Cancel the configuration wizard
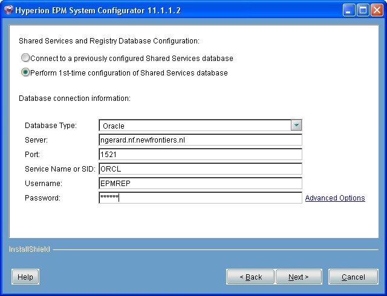The height and width of the screenshot is (296, 387). pyautogui.click(x=353, y=277)
